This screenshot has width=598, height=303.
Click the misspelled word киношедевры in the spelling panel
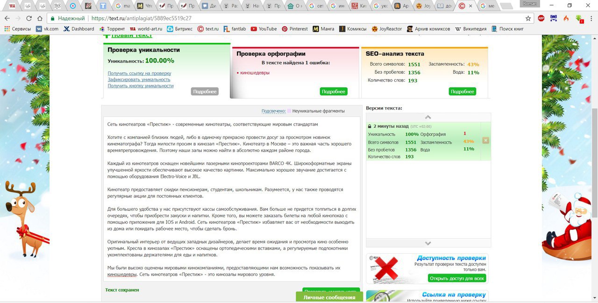[x=255, y=72]
